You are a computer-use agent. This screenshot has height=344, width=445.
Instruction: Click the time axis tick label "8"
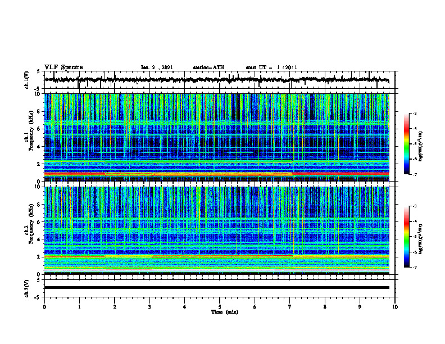pos(325,307)
